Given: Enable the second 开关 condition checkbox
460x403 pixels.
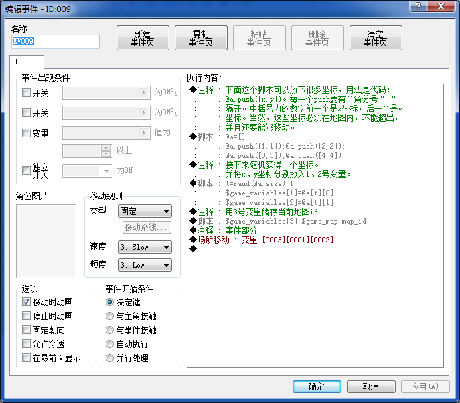Looking at the screenshot, I should 26,113.
